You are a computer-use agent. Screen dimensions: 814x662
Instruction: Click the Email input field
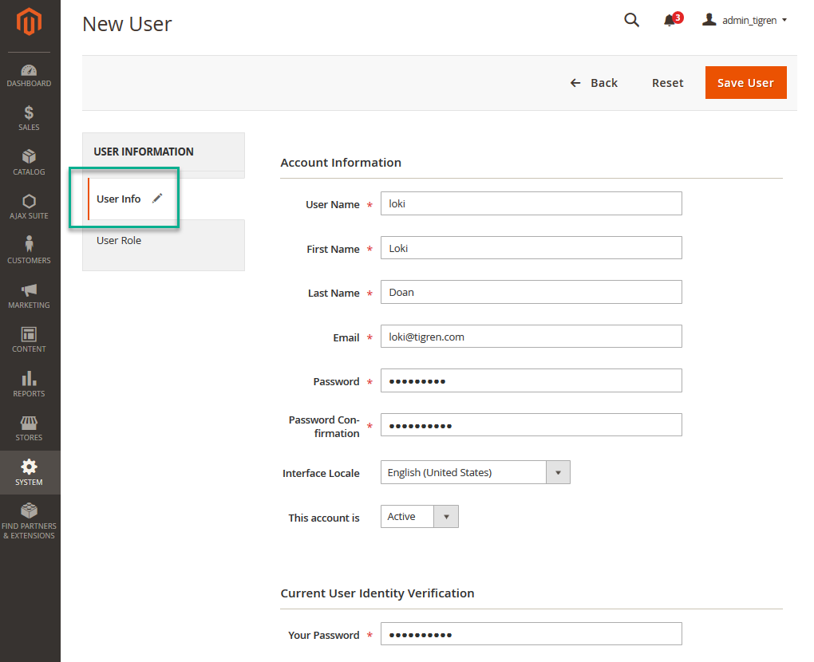531,337
